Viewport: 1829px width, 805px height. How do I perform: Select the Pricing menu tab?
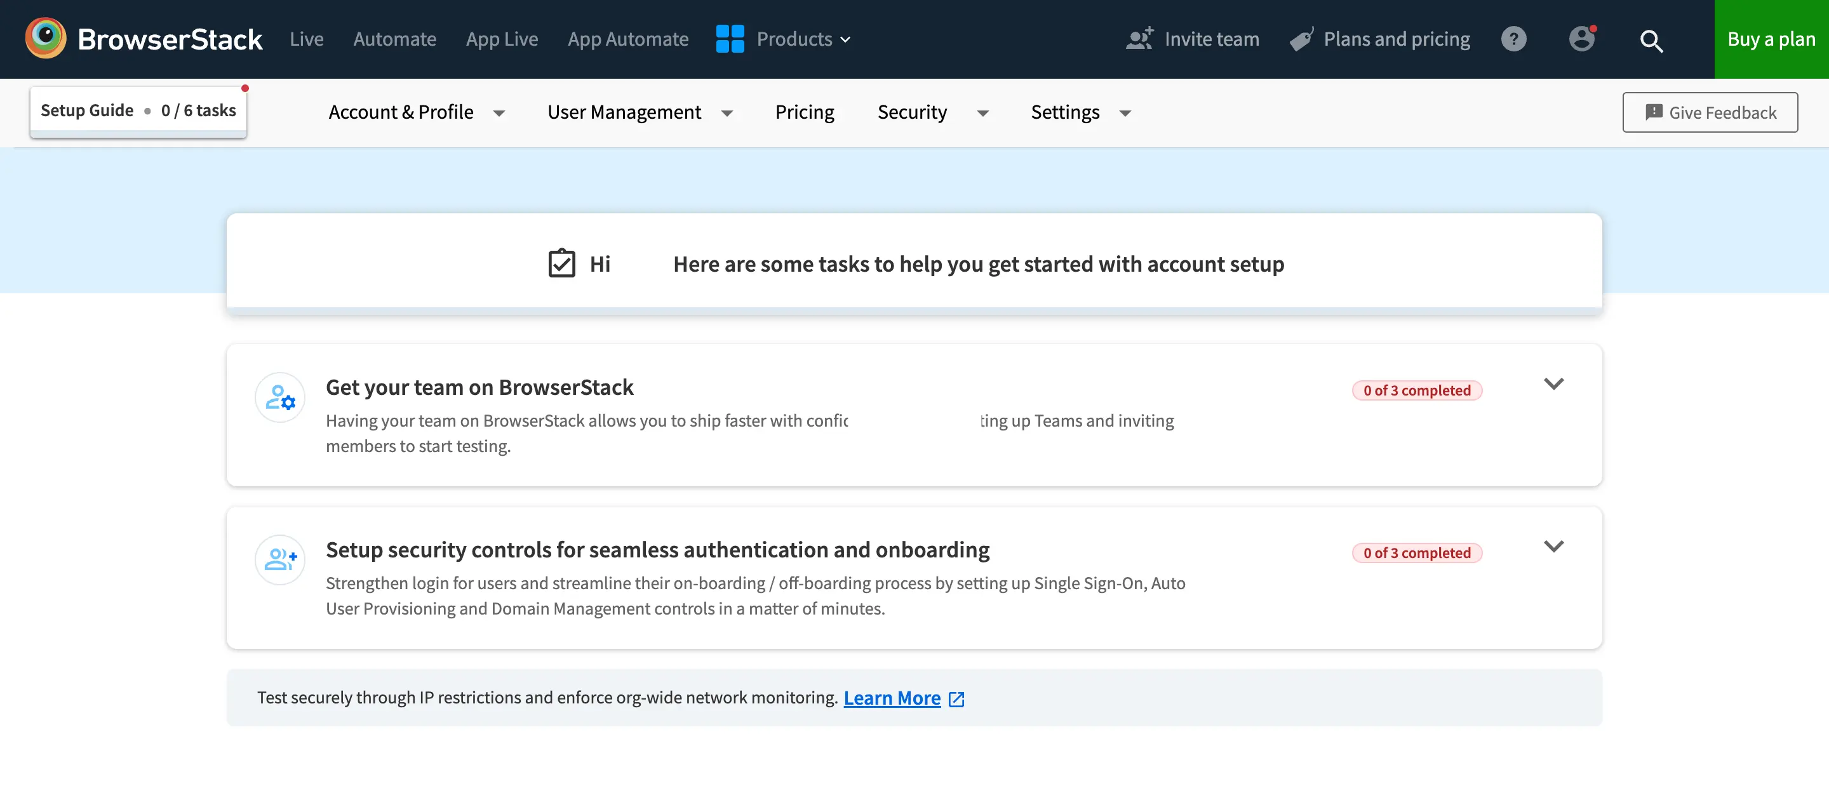point(805,112)
